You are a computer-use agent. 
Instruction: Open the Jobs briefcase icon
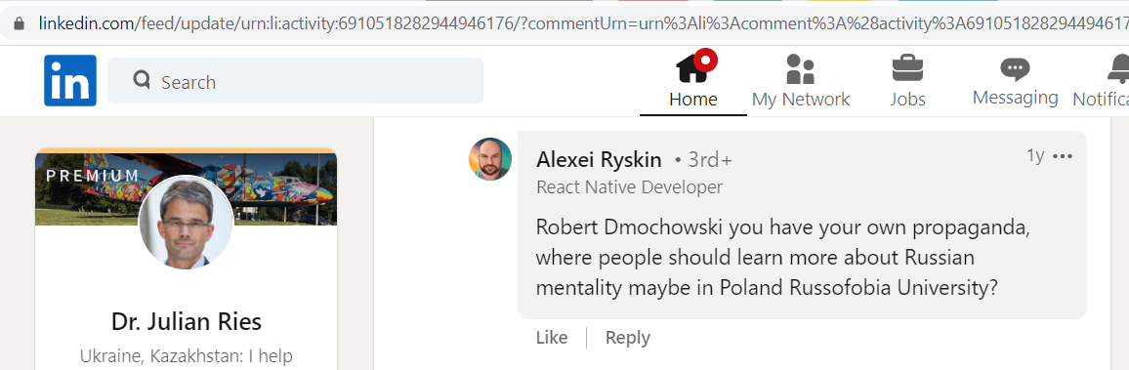click(907, 68)
